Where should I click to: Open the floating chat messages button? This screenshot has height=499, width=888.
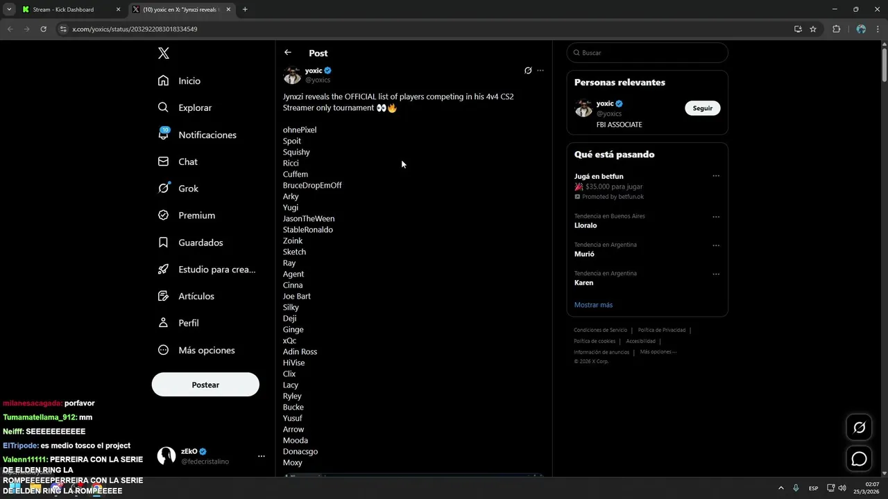(859, 459)
